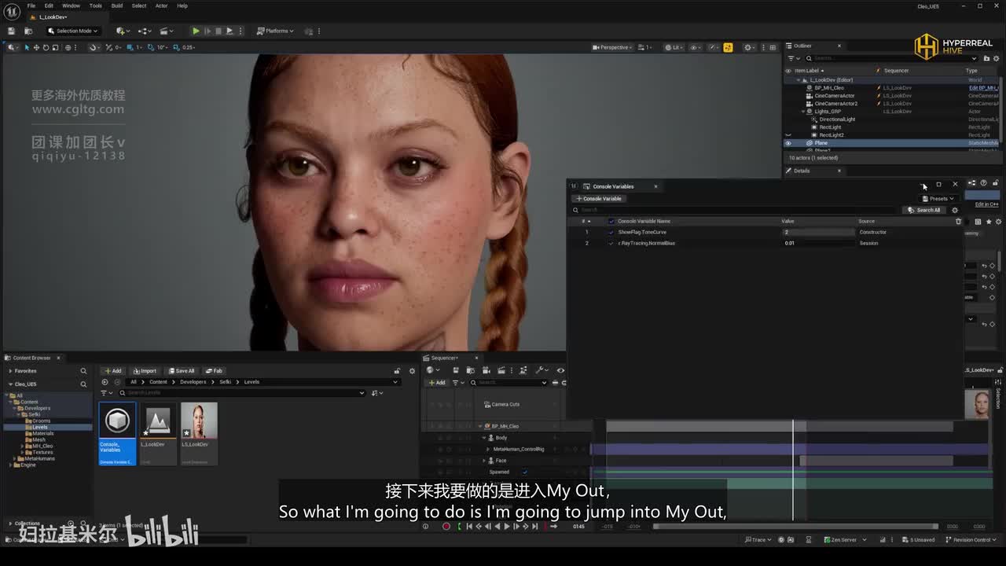Activate the scale tool

(53, 47)
